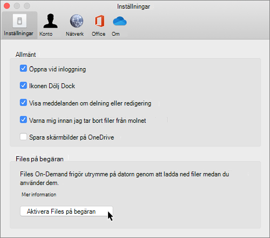Image resolution: width=270 pixels, height=238 pixels.
Task: Click the Files på begäran section heading
Action: pos(39,159)
